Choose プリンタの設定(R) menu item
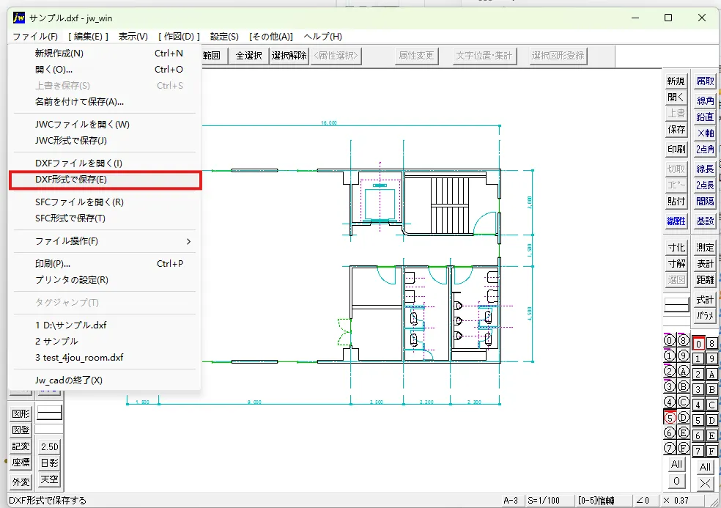 [x=104, y=280]
